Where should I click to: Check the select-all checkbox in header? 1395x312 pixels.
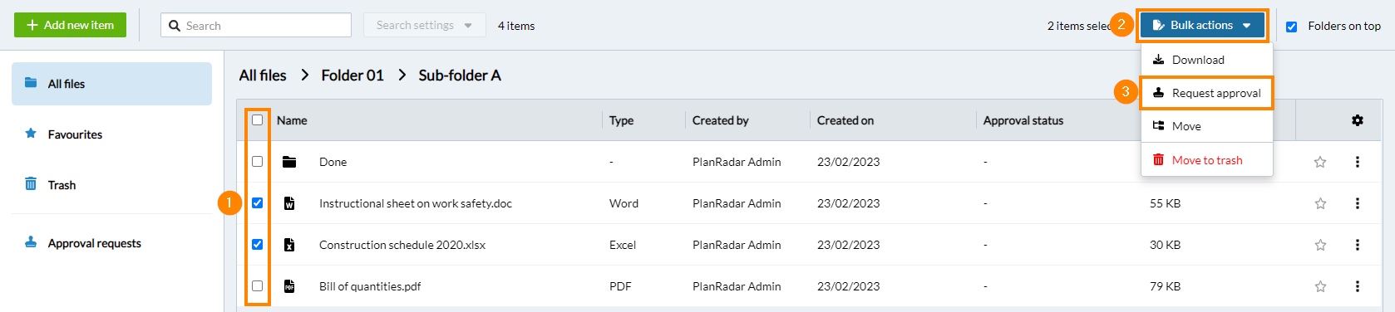(258, 120)
